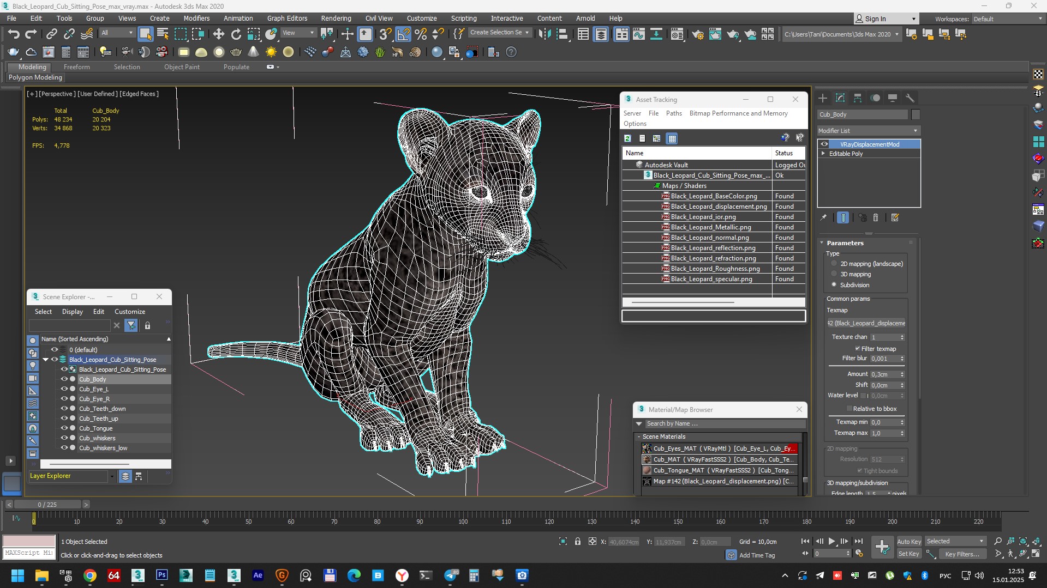Switch to the Object Paint ribbon tab
The image size is (1047, 588).
[x=182, y=67]
